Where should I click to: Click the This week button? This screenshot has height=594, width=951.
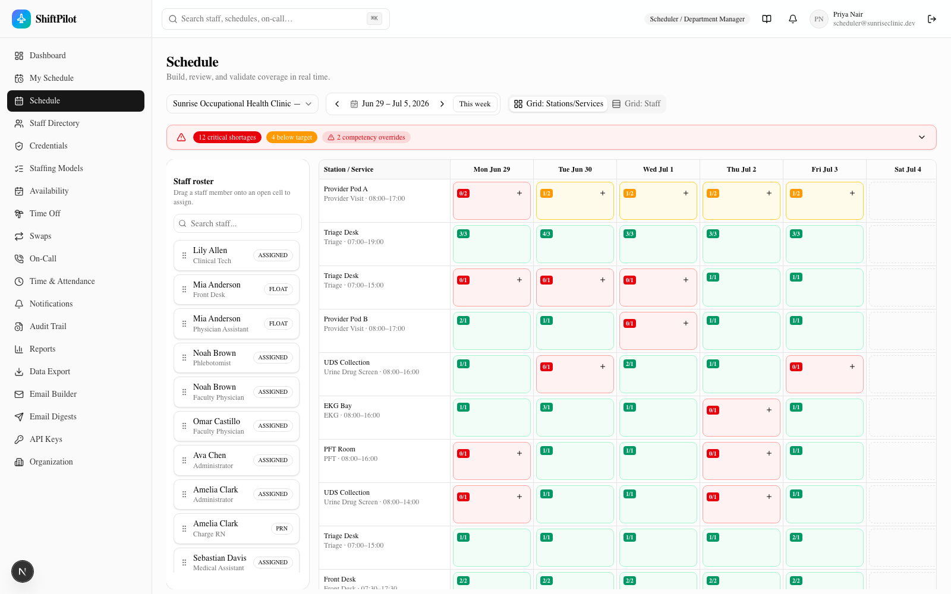(x=475, y=104)
